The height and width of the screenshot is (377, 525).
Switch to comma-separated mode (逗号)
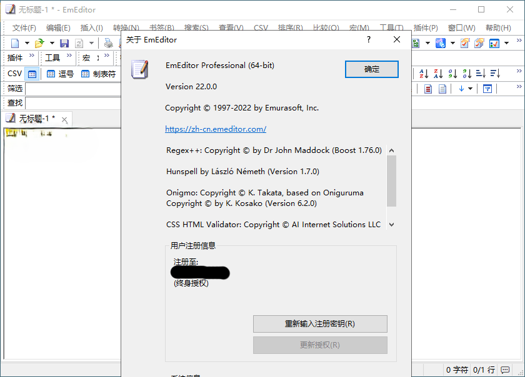60,74
